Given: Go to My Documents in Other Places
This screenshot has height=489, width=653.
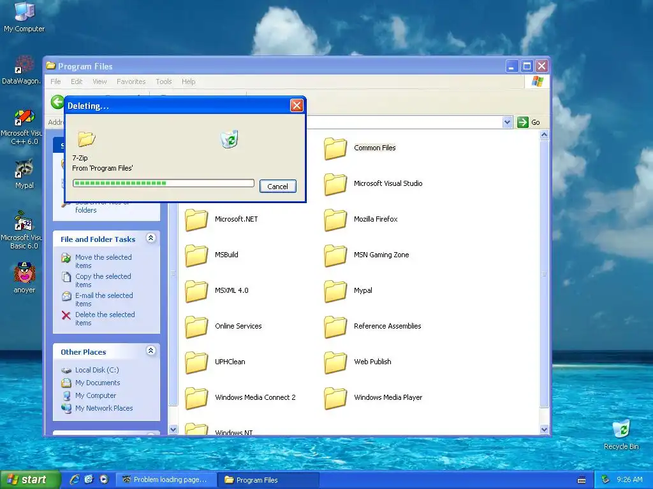Looking at the screenshot, I should tap(98, 383).
